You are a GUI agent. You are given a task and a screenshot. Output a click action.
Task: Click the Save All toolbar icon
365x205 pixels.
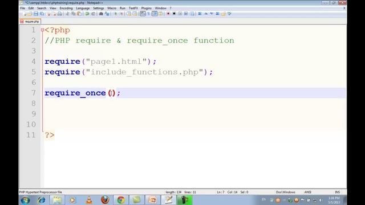pyautogui.click(x=42, y=14)
